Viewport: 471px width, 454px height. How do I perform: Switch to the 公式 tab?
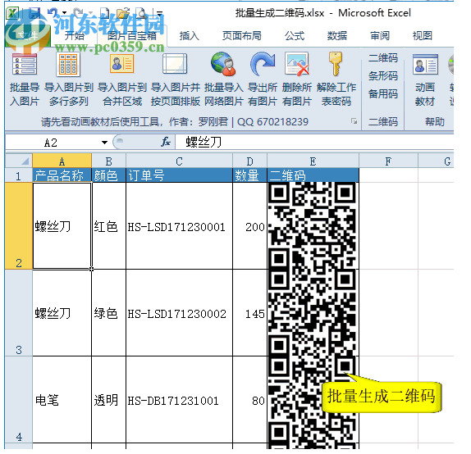(295, 36)
